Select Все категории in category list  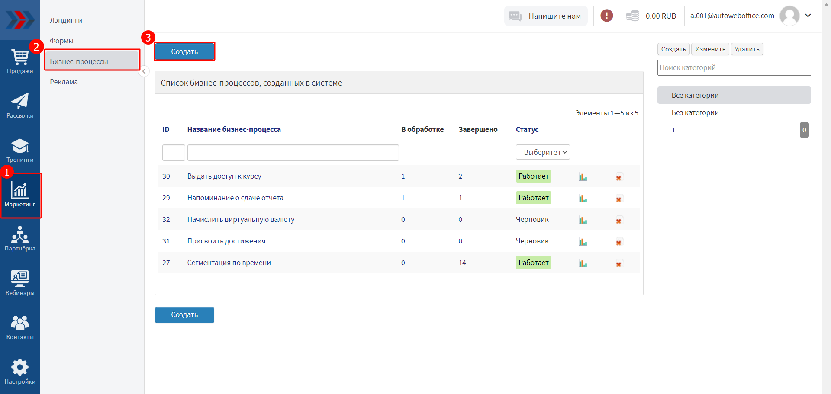point(734,95)
